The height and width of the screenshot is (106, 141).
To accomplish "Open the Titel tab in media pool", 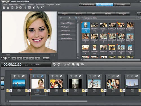I will click(x=94, y=14).
